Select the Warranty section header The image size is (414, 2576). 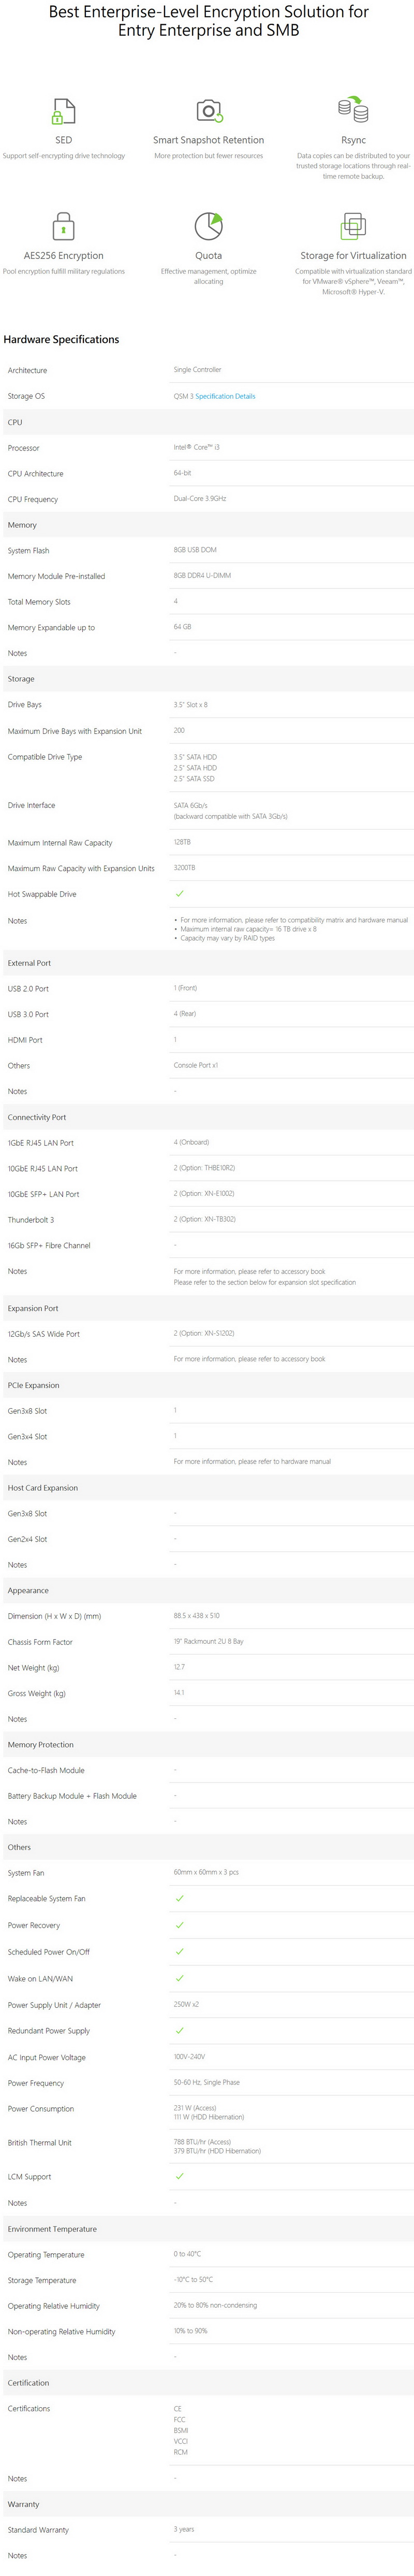pyautogui.click(x=207, y=2504)
